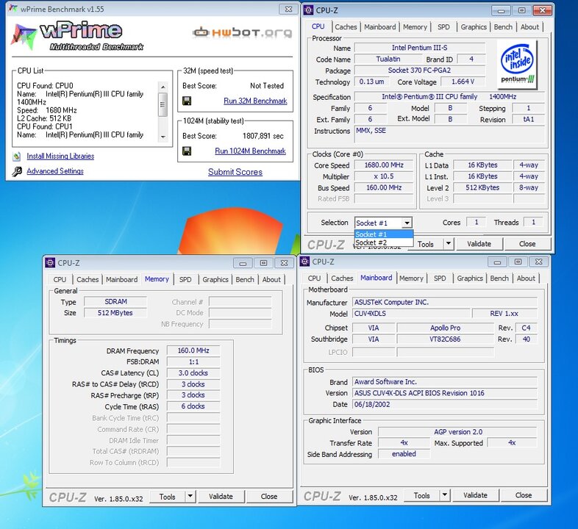Screen dimensions: 578x529
Task: Click the CPU-Z app icon in the Mainboard window title bar
Action: point(305,262)
